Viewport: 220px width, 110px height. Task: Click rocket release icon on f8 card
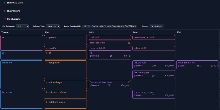click(125, 56)
